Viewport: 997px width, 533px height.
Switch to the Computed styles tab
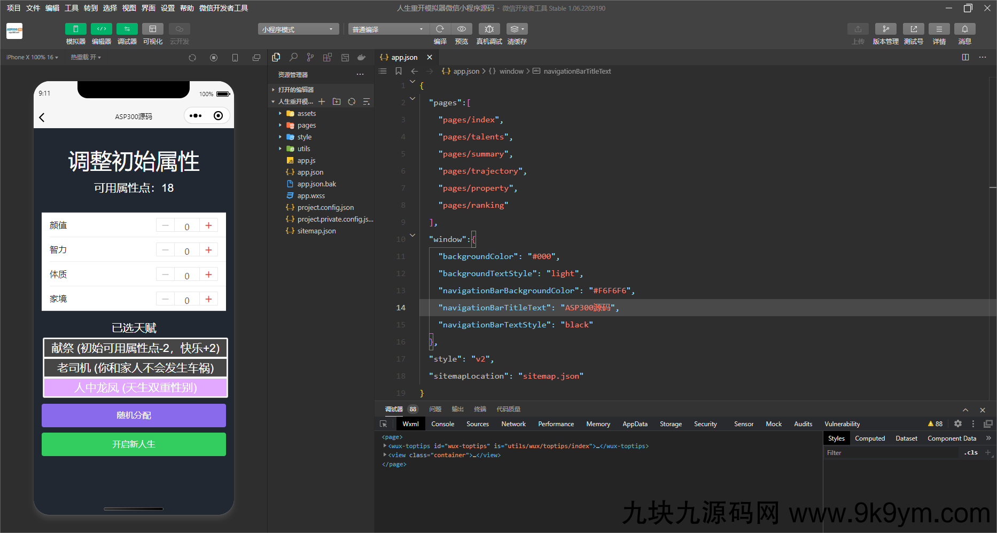point(870,438)
